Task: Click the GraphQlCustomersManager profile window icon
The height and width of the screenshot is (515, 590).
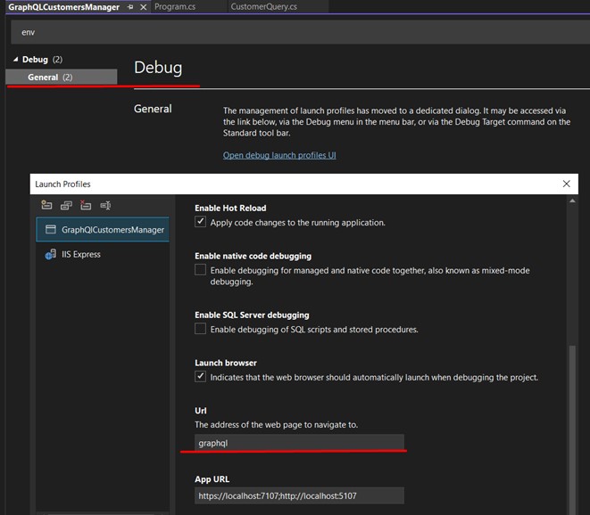Action: point(51,230)
